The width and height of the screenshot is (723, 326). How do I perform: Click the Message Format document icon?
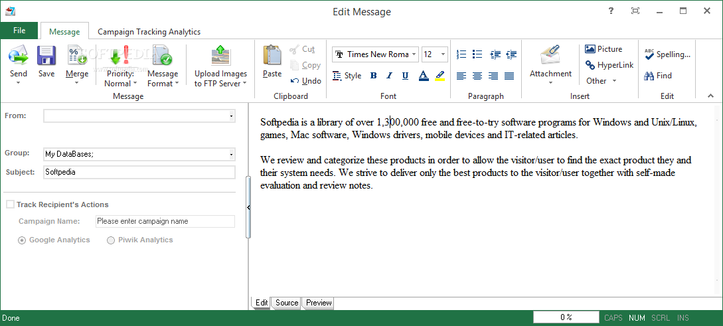click(162, 55)
